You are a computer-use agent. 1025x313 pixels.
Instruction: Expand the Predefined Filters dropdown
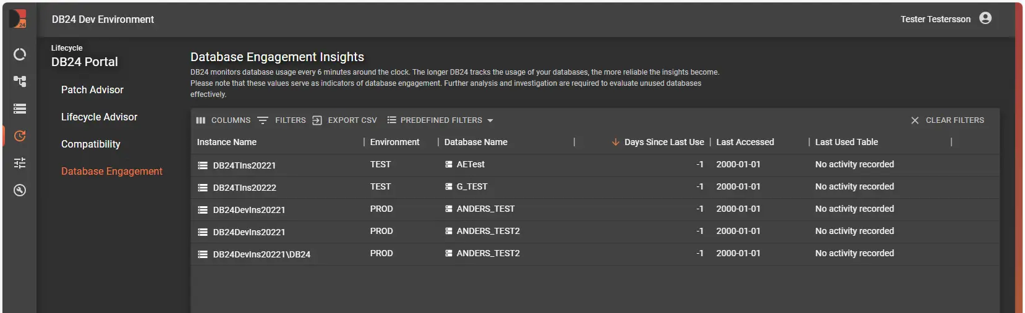coord(440,120)
